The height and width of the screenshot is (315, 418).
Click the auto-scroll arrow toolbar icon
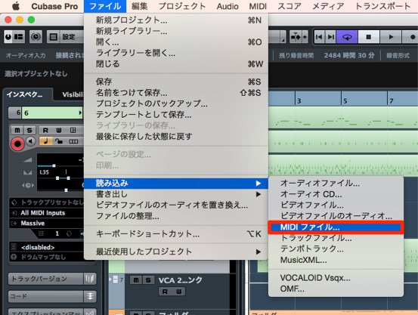(x=295, y=37)
